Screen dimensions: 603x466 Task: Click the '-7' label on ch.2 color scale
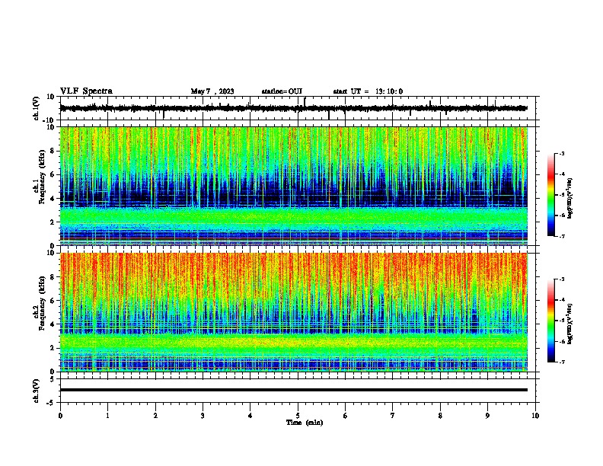562,362
